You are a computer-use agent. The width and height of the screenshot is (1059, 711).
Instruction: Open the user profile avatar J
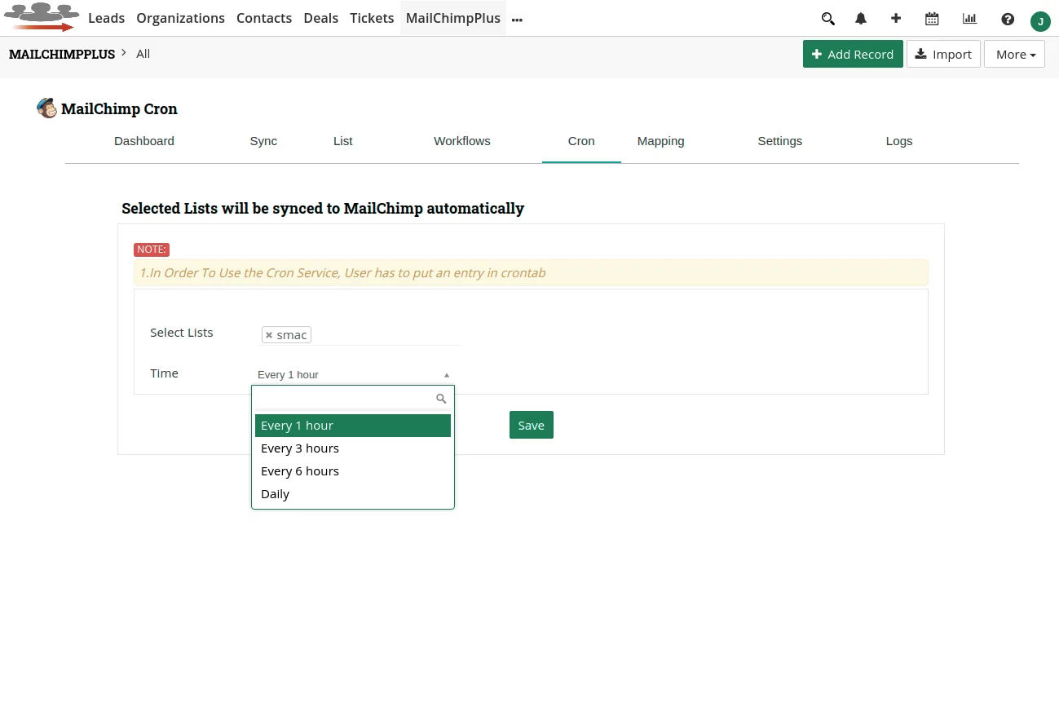coord(1040,21)
